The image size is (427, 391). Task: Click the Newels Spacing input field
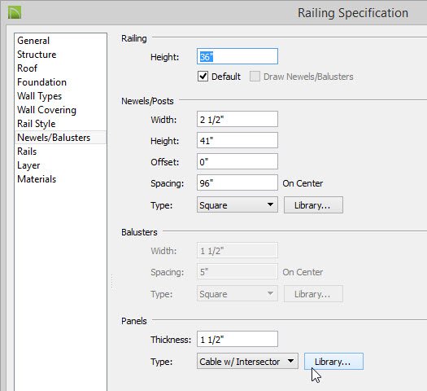click(237, 183)
